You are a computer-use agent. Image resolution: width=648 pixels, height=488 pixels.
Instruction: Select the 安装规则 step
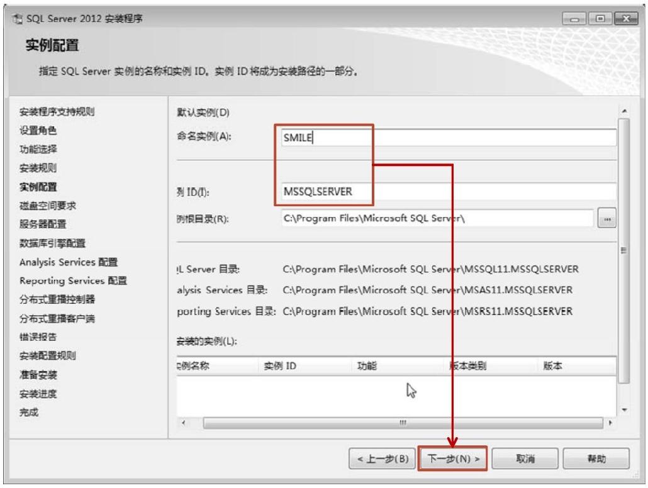38,168
